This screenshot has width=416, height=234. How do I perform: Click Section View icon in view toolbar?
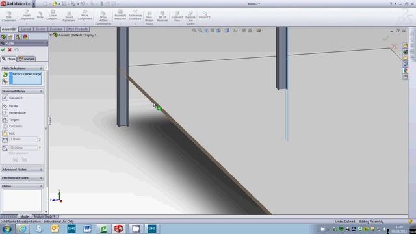213,31
